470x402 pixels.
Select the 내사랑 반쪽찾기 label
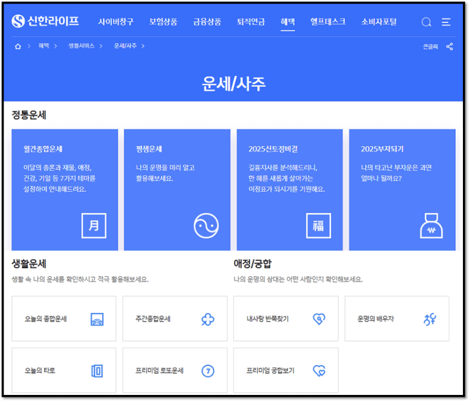coord(267,319)
